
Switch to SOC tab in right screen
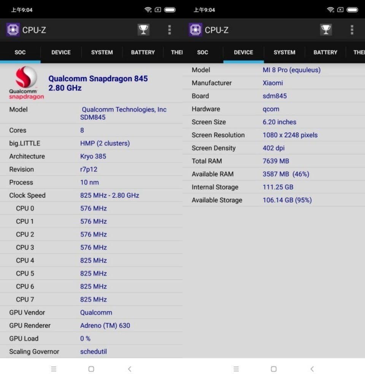[x=203, y=52]
